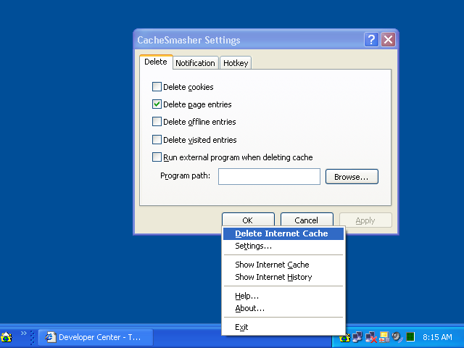This screenshot has height=348, width=464.
Task: Click the disconnected network tray icon with red X
Action: tap(370, 337)
